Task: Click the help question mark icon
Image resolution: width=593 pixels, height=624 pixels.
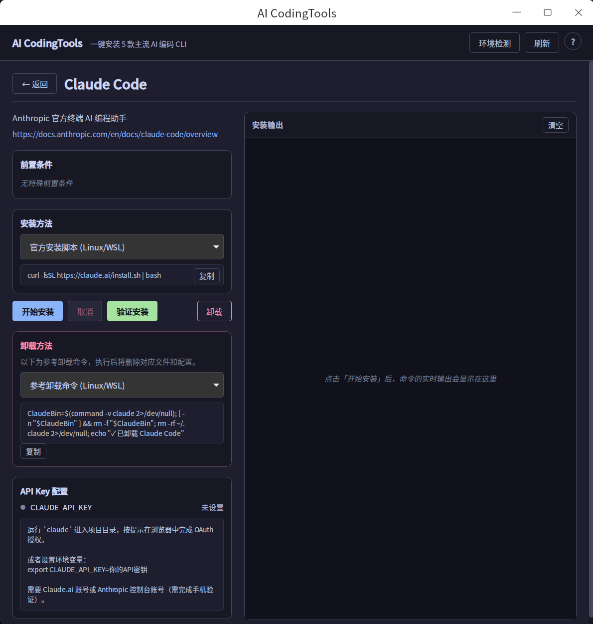Action: click(x=573, y=42)
